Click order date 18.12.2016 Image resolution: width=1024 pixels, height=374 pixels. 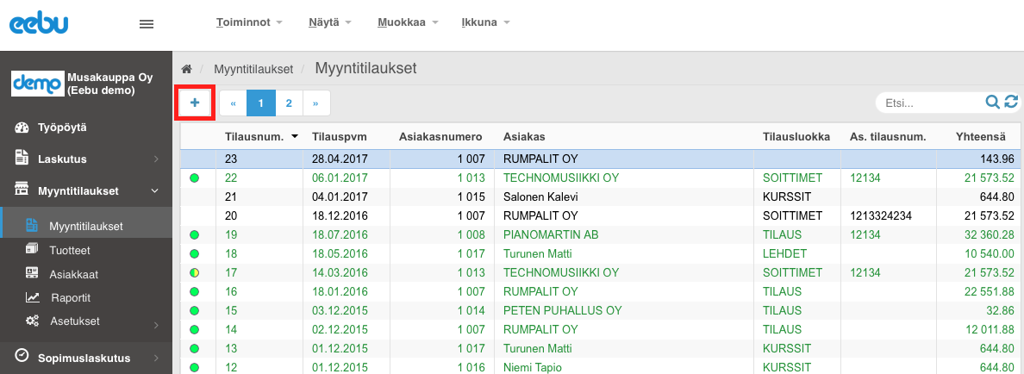click(340, 215)
